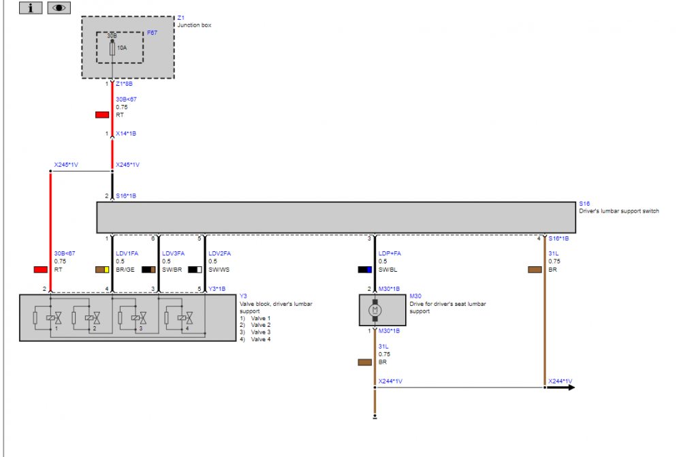Select valve 1 symbol in valve block
The image size is (681, 457).
[49, 318]
